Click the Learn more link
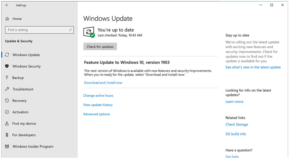 pos(234,101)
